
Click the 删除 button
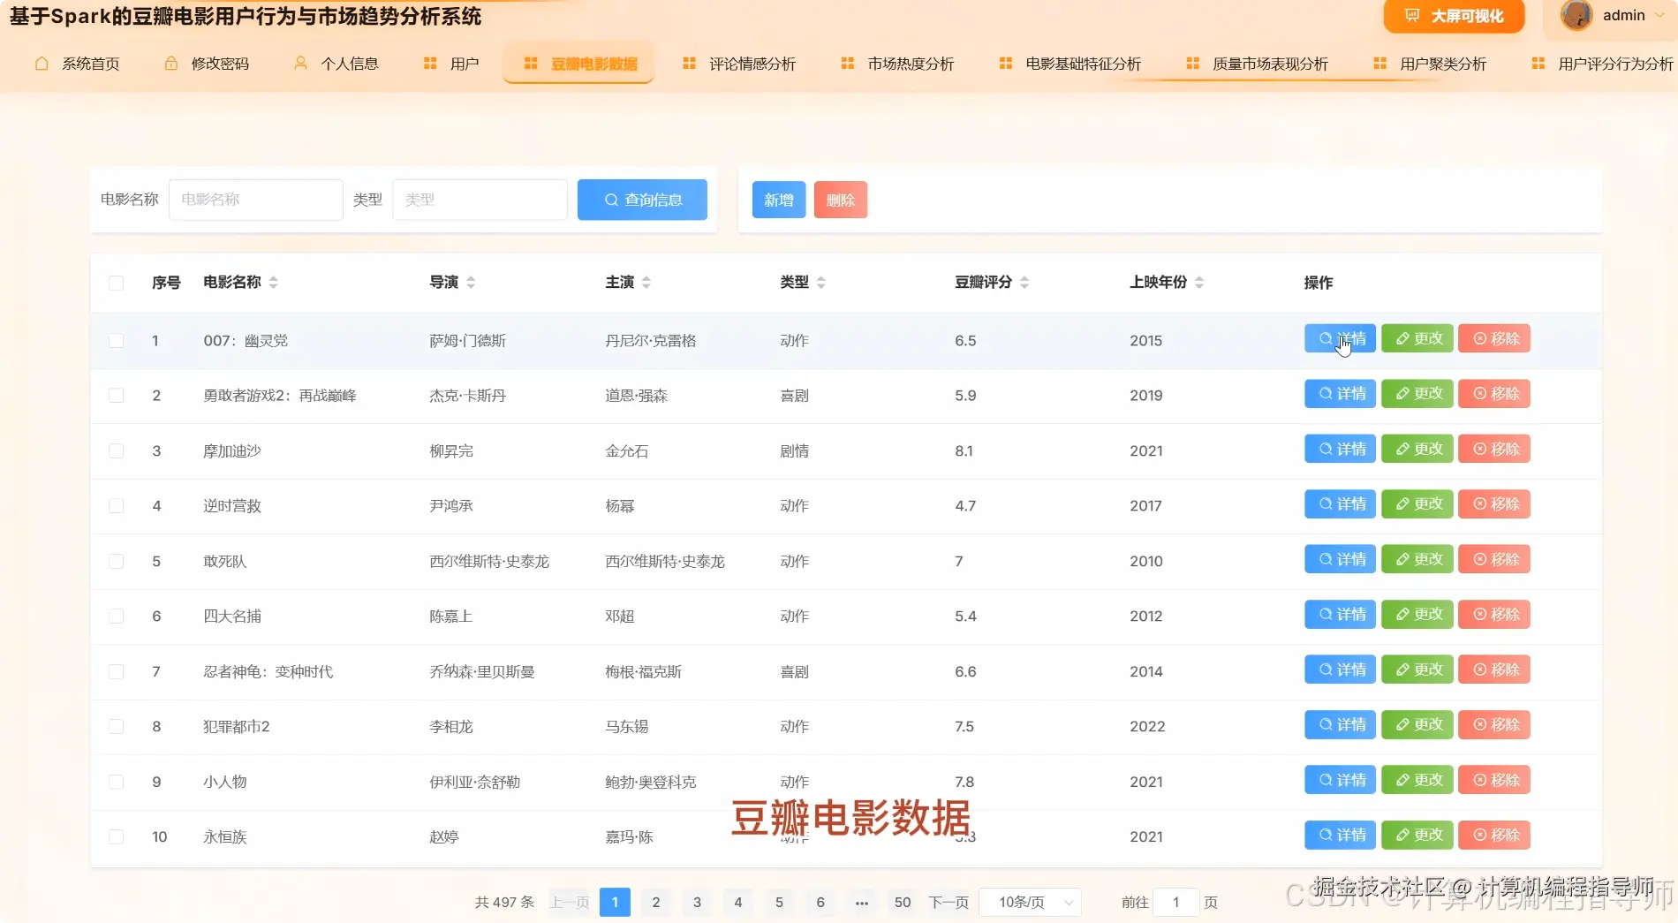point(840,200)
